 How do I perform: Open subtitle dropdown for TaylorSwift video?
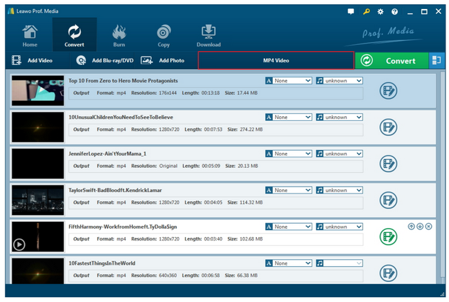[289, 190]
